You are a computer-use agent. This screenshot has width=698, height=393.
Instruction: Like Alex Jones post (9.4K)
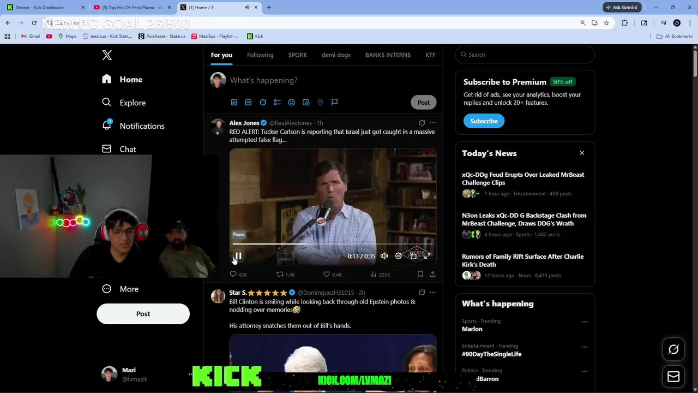332,275
